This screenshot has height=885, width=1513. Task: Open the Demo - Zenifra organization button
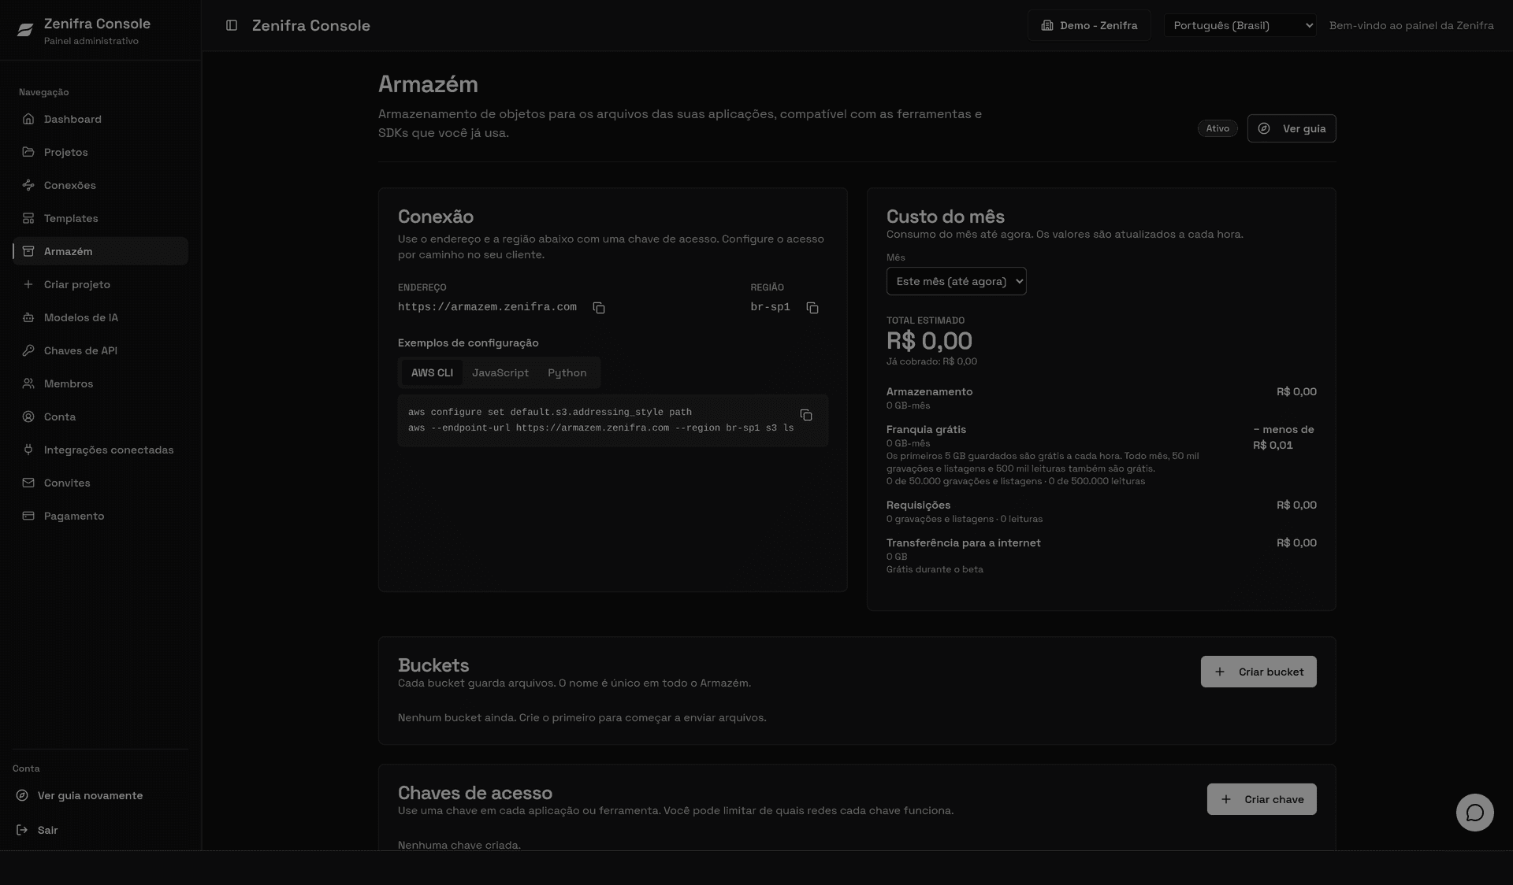click(1089, 25)
